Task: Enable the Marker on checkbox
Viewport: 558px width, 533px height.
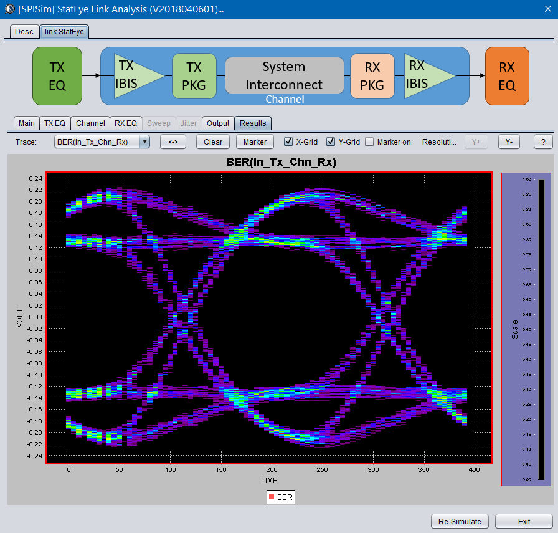Action: (369, 142)
